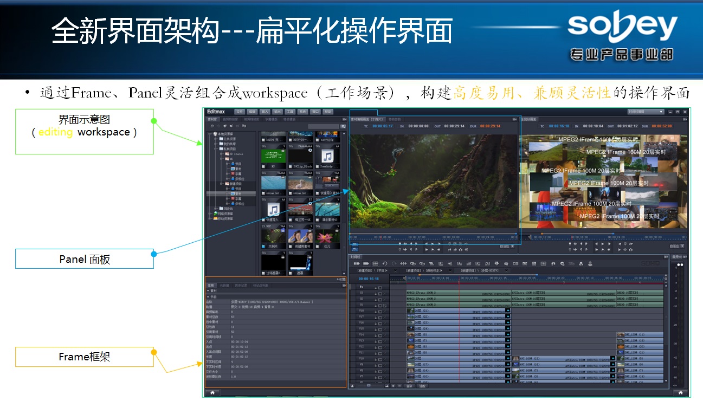The image size is (703, 401).
Task: Click the home button at bottom left
Action: pos(212,393)
